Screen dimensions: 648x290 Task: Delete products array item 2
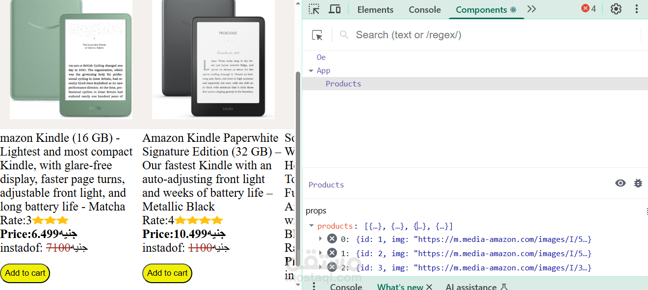point(332,267)
